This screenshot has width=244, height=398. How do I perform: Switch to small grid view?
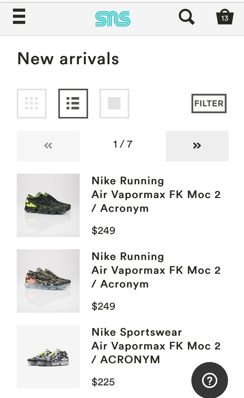[x=32, y=103]
